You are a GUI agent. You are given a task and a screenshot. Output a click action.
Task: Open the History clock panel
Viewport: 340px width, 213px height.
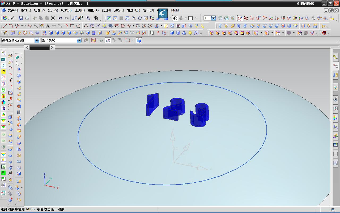click(335, 100)
